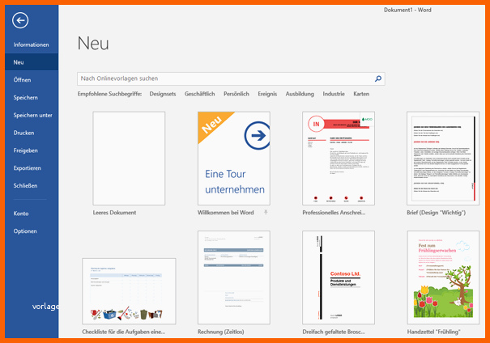Click the 'Rechnung (Zeitlos)' caption
490x343 pixels.
pyautogui.click(x=221, y=332)
